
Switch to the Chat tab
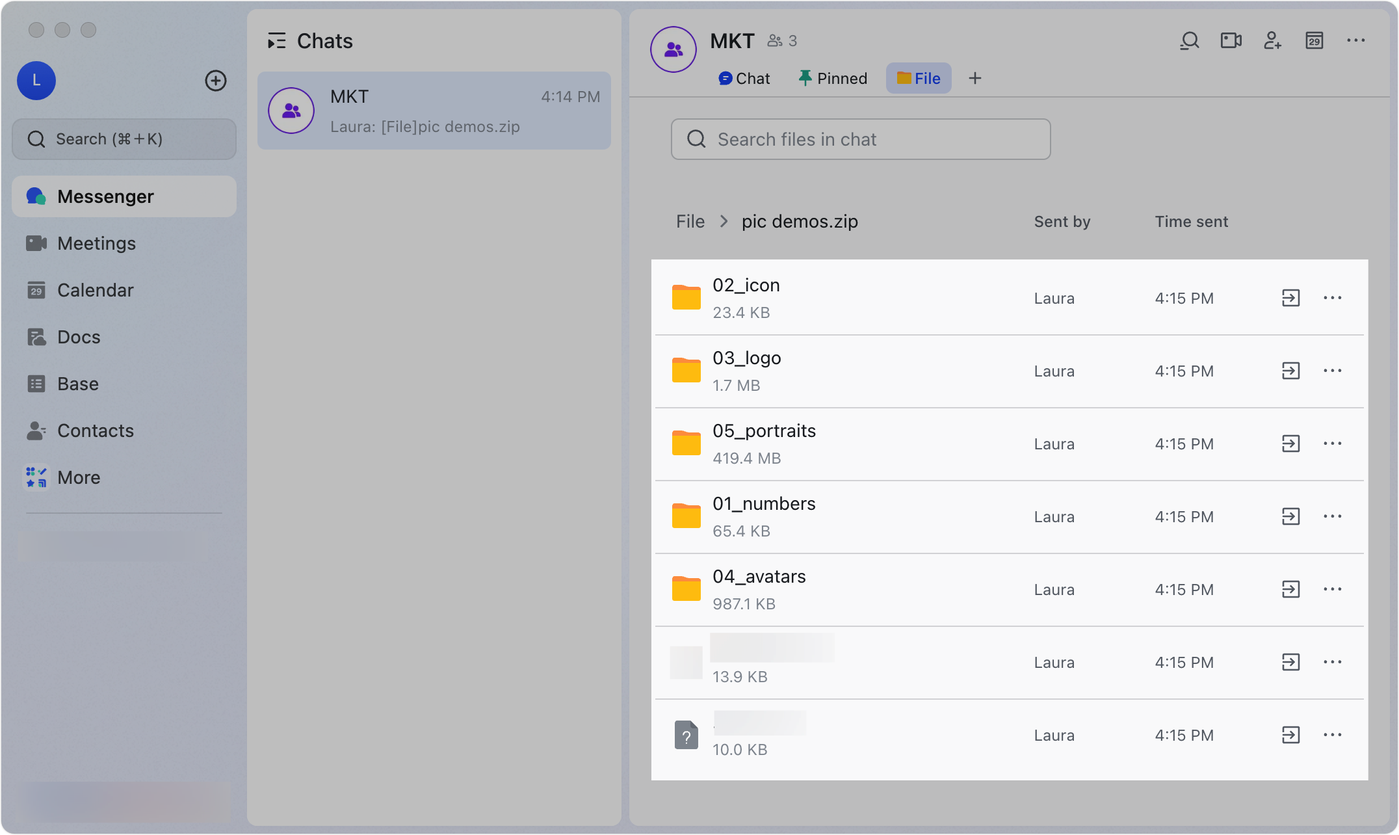click(x=744, y=78)
